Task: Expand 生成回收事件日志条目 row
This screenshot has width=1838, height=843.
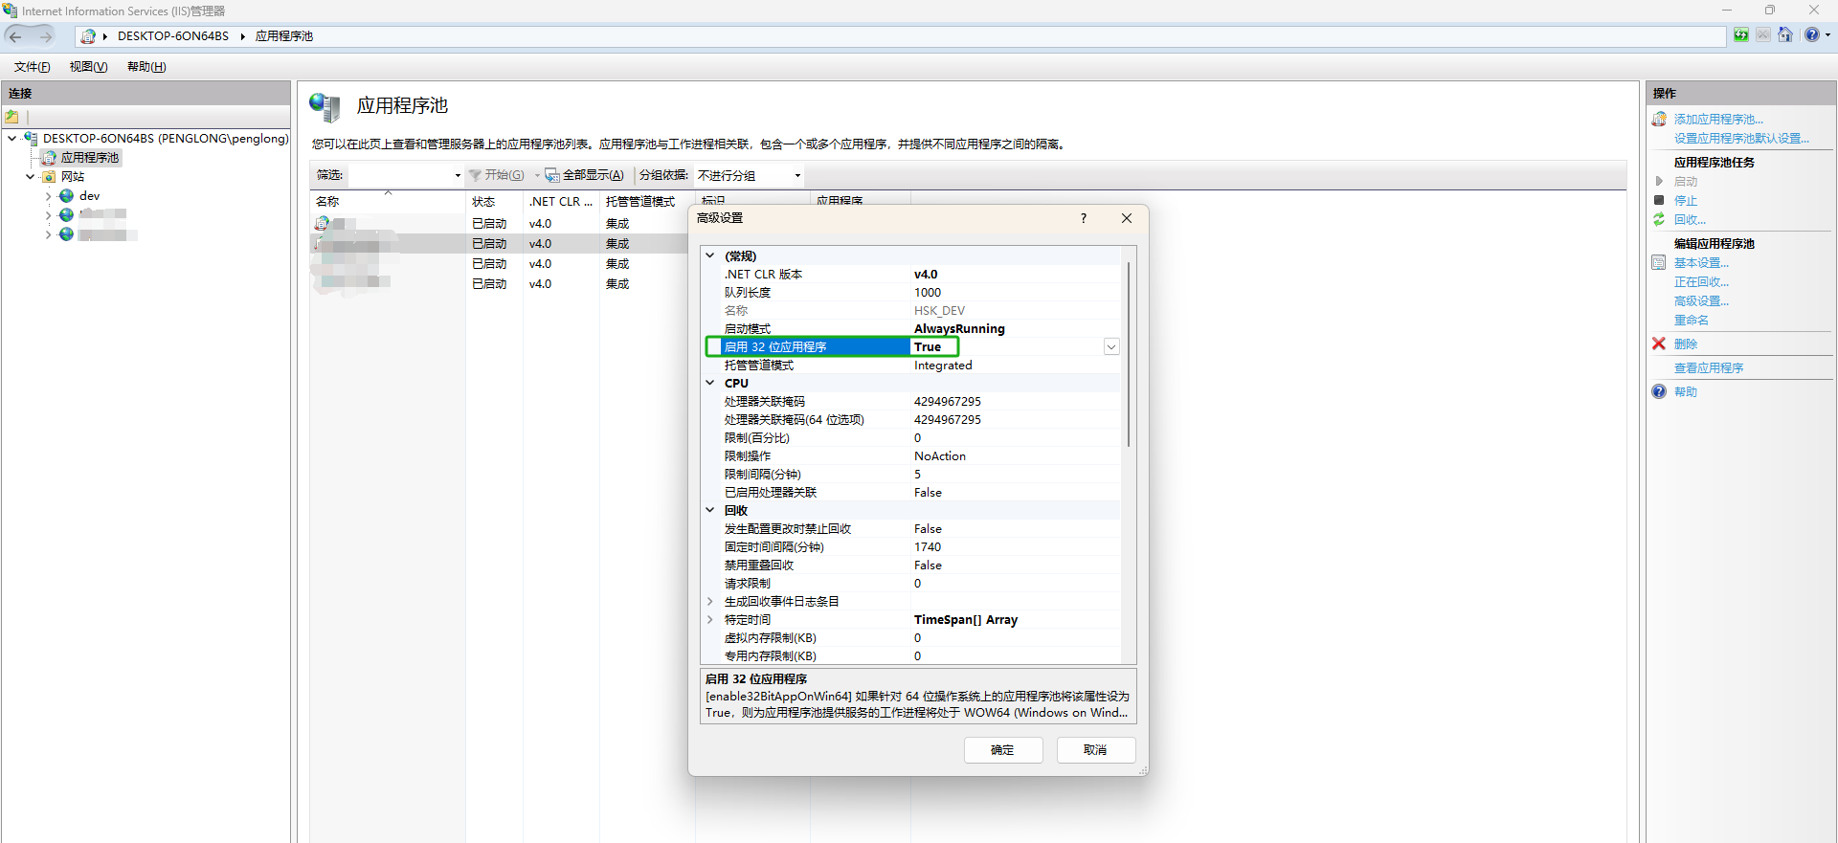Action: click(x=710, y=602)
